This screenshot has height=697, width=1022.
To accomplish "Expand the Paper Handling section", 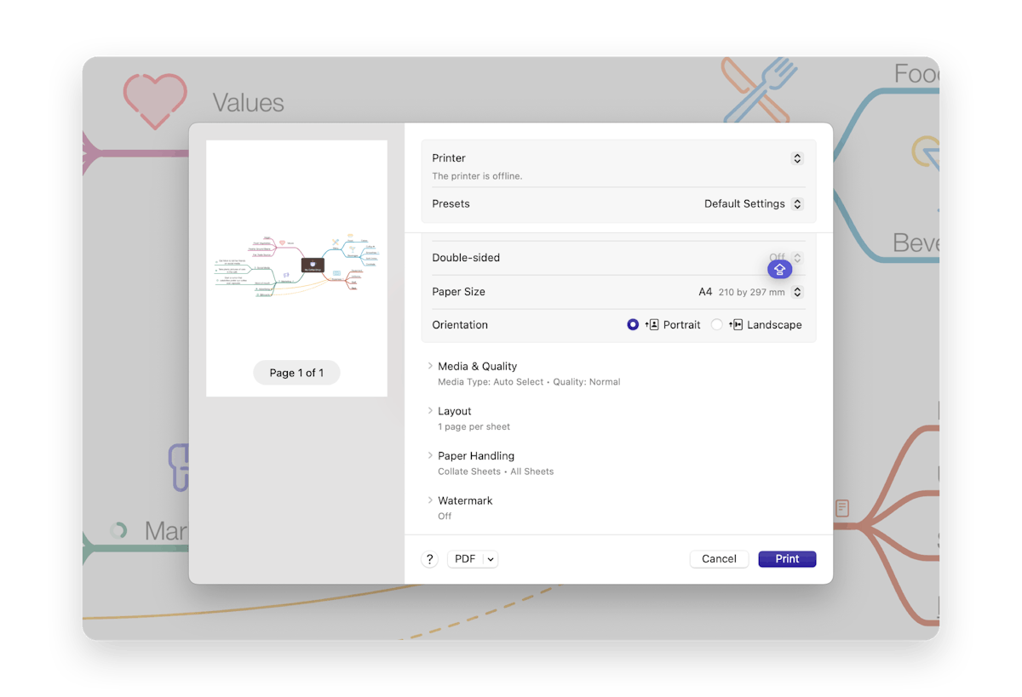I will point(430,456).
